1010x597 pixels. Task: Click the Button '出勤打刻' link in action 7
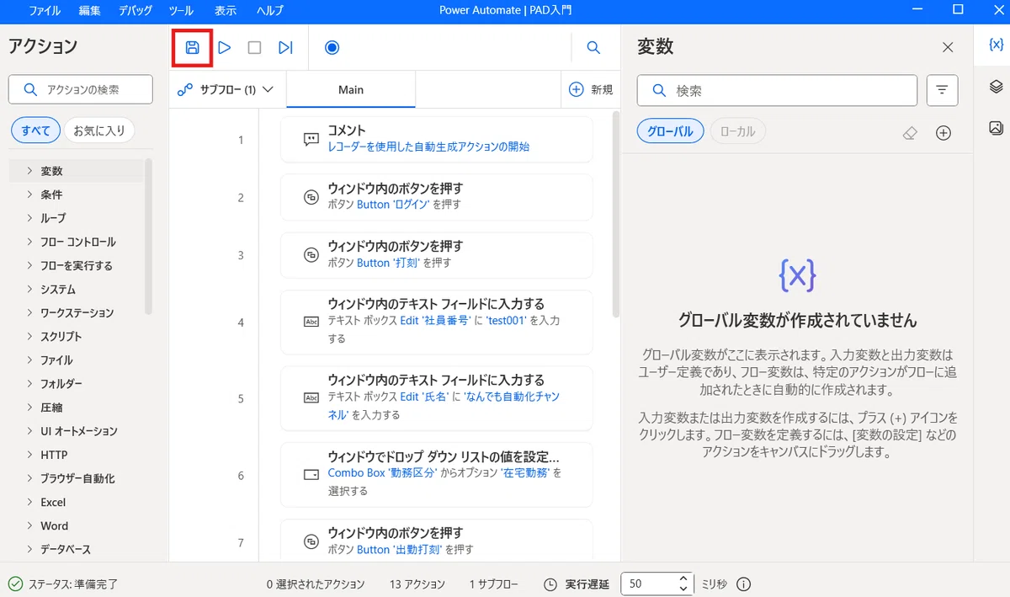tap(400, 550)
